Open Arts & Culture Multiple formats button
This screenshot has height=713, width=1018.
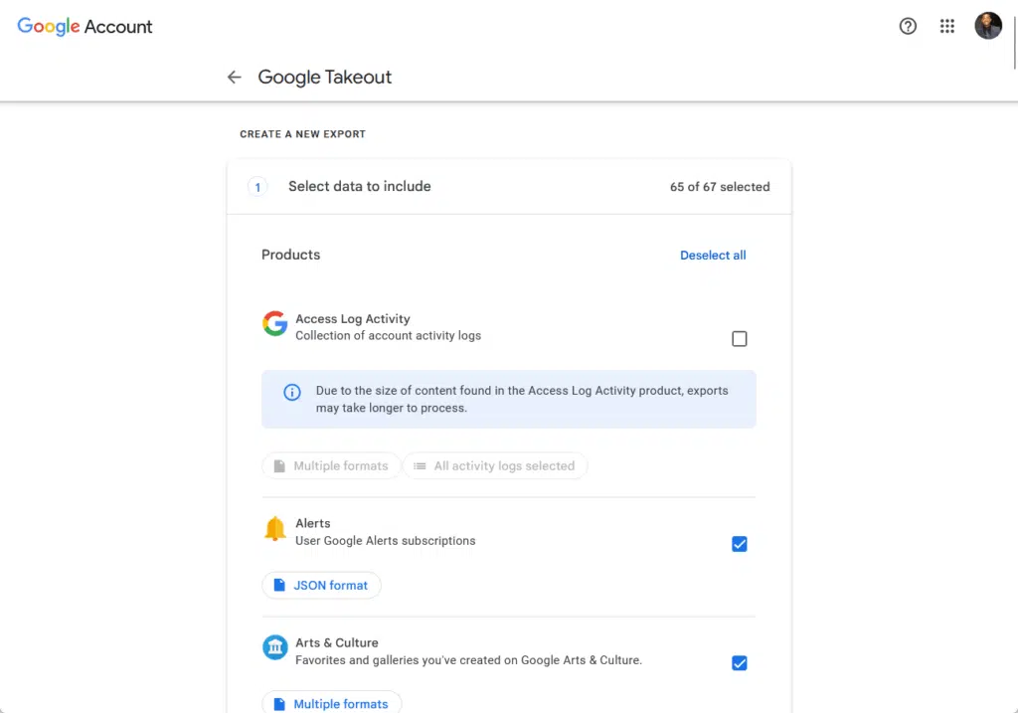point(332,703)
